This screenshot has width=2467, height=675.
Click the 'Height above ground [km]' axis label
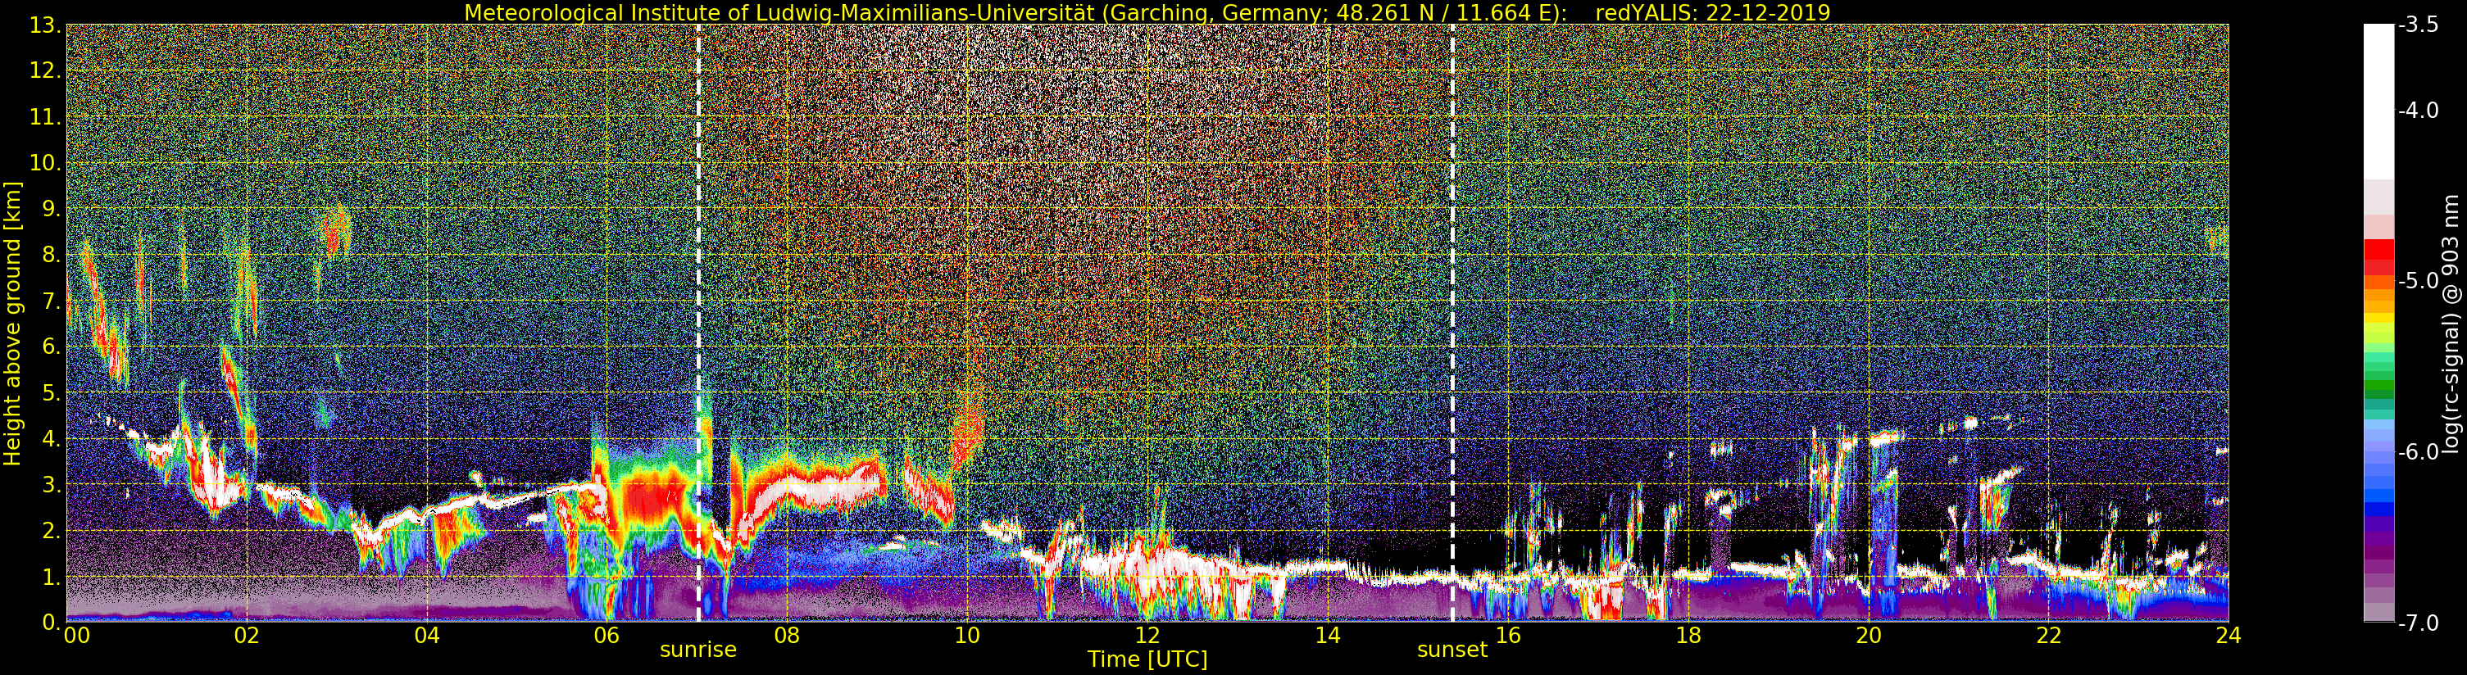[x=11, y=324]
